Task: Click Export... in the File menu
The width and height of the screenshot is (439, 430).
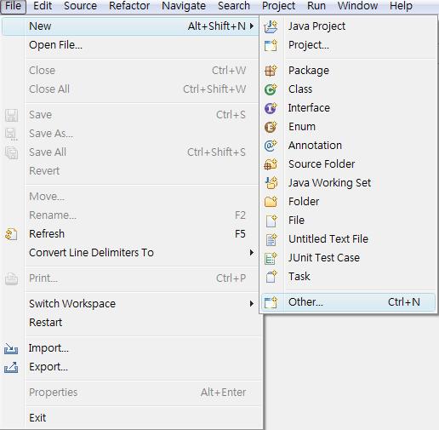Action: pos(48,367)
